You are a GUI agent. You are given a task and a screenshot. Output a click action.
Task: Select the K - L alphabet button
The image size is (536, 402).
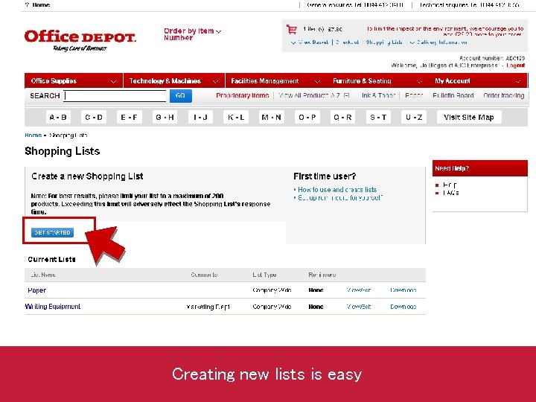pos(236,118)
